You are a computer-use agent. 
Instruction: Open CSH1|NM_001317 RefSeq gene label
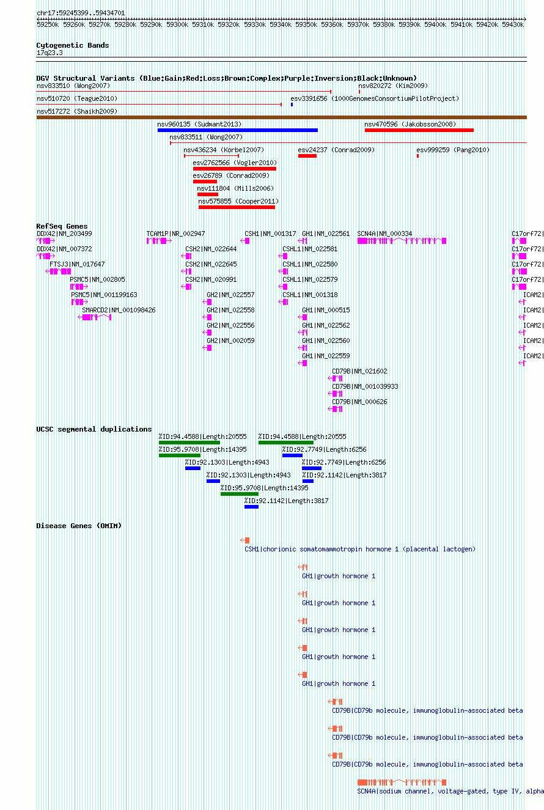coord(270,234)
